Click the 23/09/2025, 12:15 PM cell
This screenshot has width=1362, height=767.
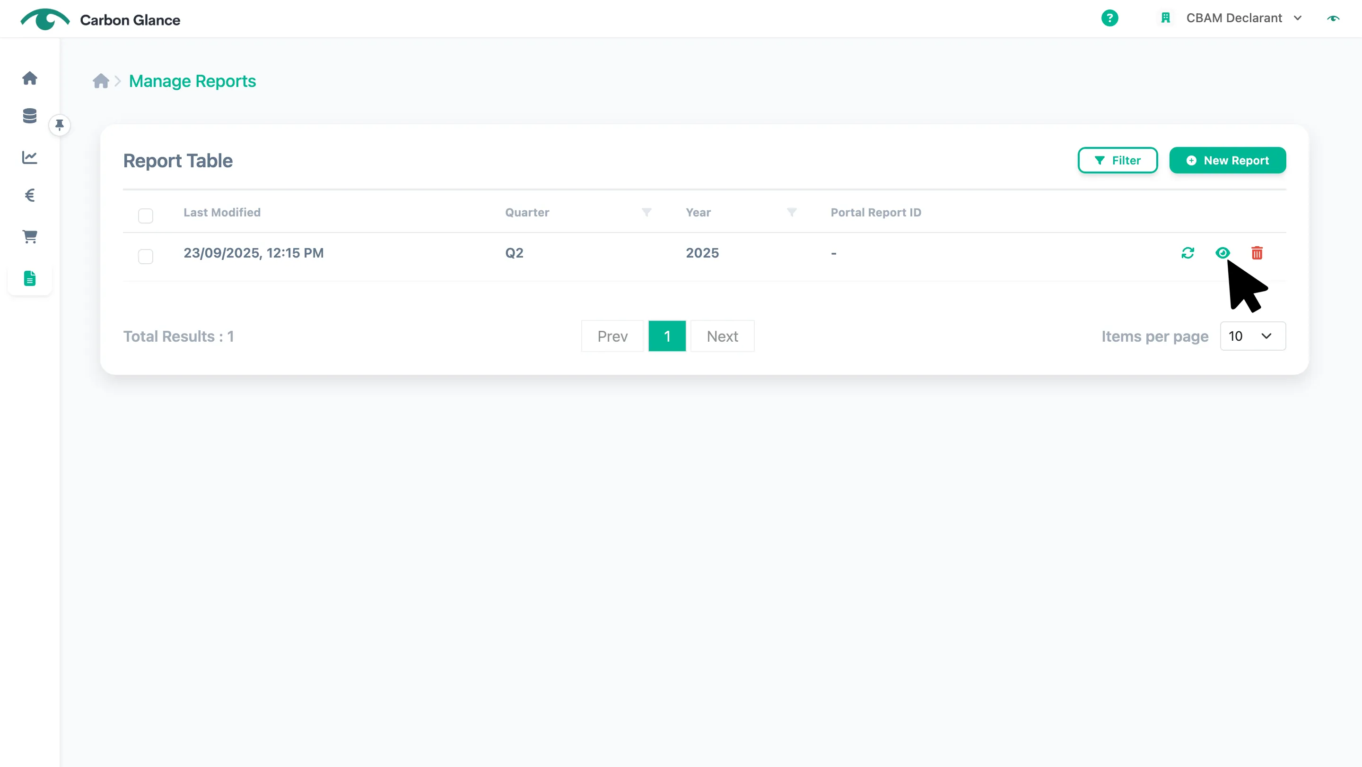(x=253, y=253)
